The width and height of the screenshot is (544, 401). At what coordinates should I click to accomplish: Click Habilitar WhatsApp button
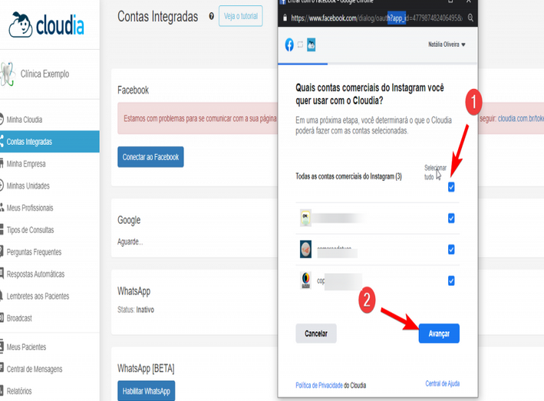(146, 391)
